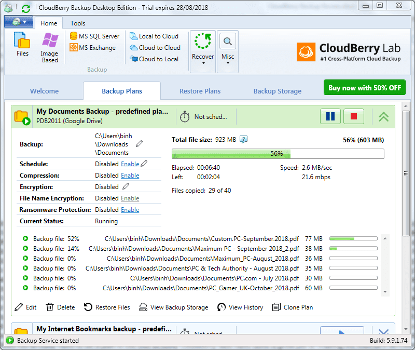415x350 pixels.
Task: Click main scrollbar down arrow
Action: [406, 329]
